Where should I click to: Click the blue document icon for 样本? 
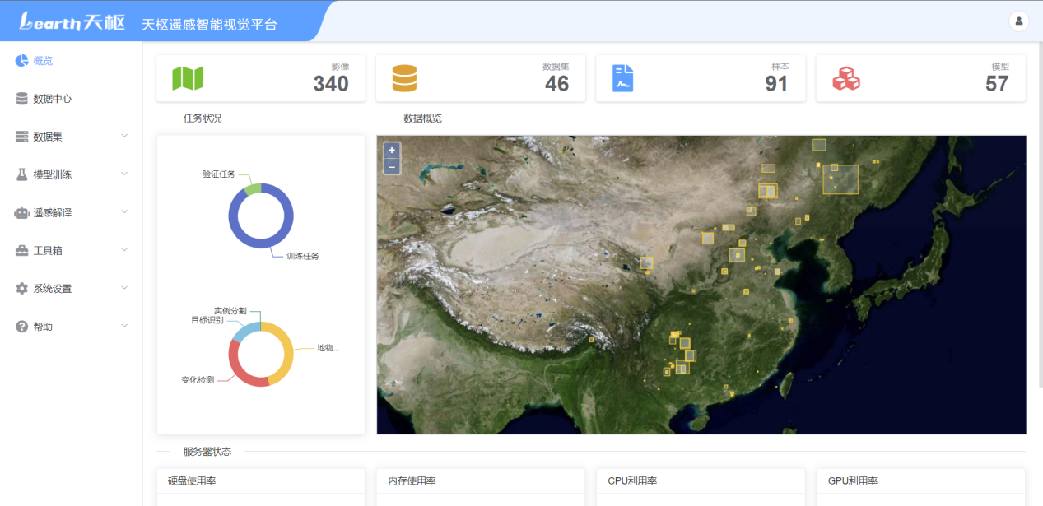623,78
